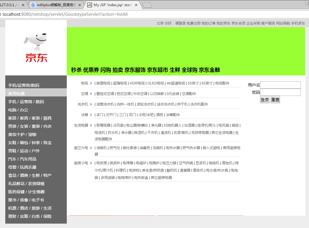Click the 微波炉 link
Image resolution: width=309 pixels, height=228 pixels.
[x=115, y=163]
